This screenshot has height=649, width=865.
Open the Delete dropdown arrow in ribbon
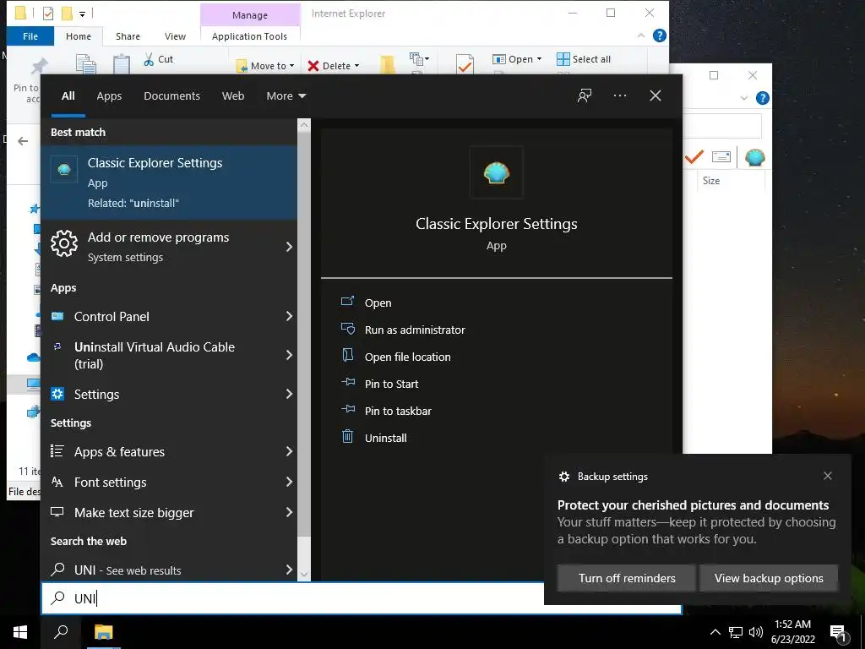356,66
